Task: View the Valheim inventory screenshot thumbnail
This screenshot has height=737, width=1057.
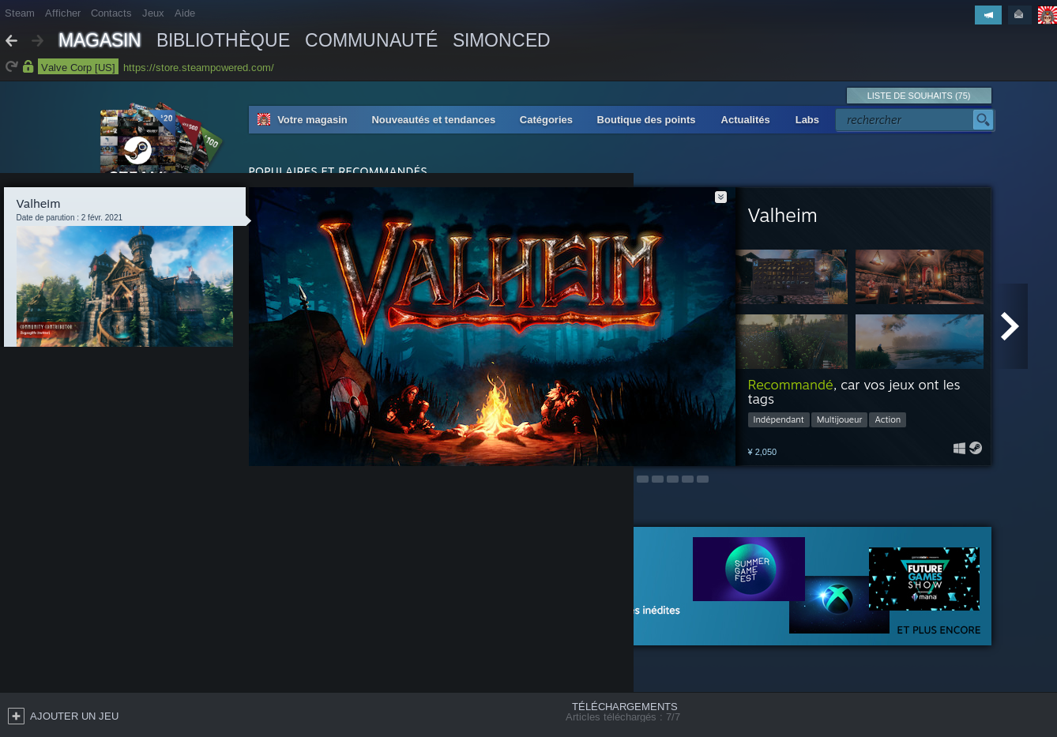Action: click(792, 277)
